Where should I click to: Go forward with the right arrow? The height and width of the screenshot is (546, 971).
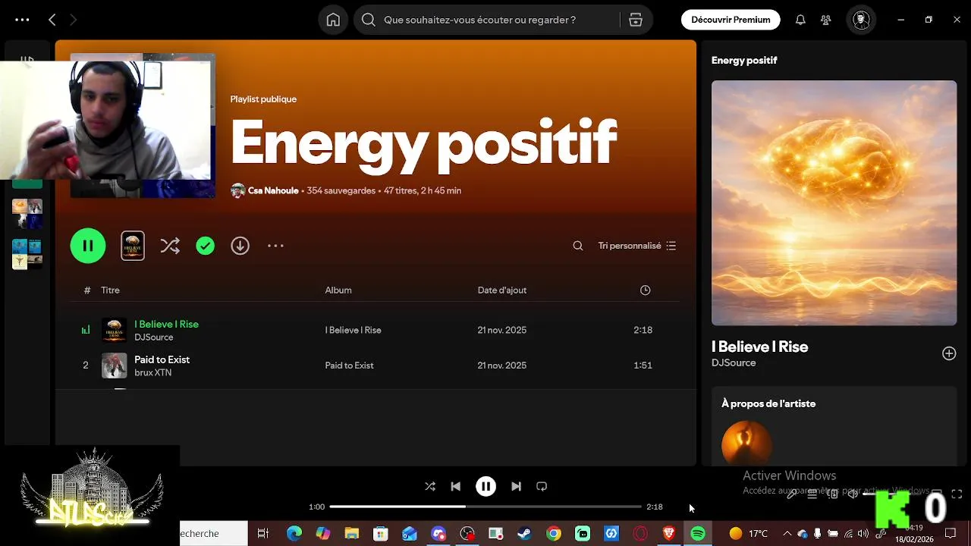click(74, 20)
